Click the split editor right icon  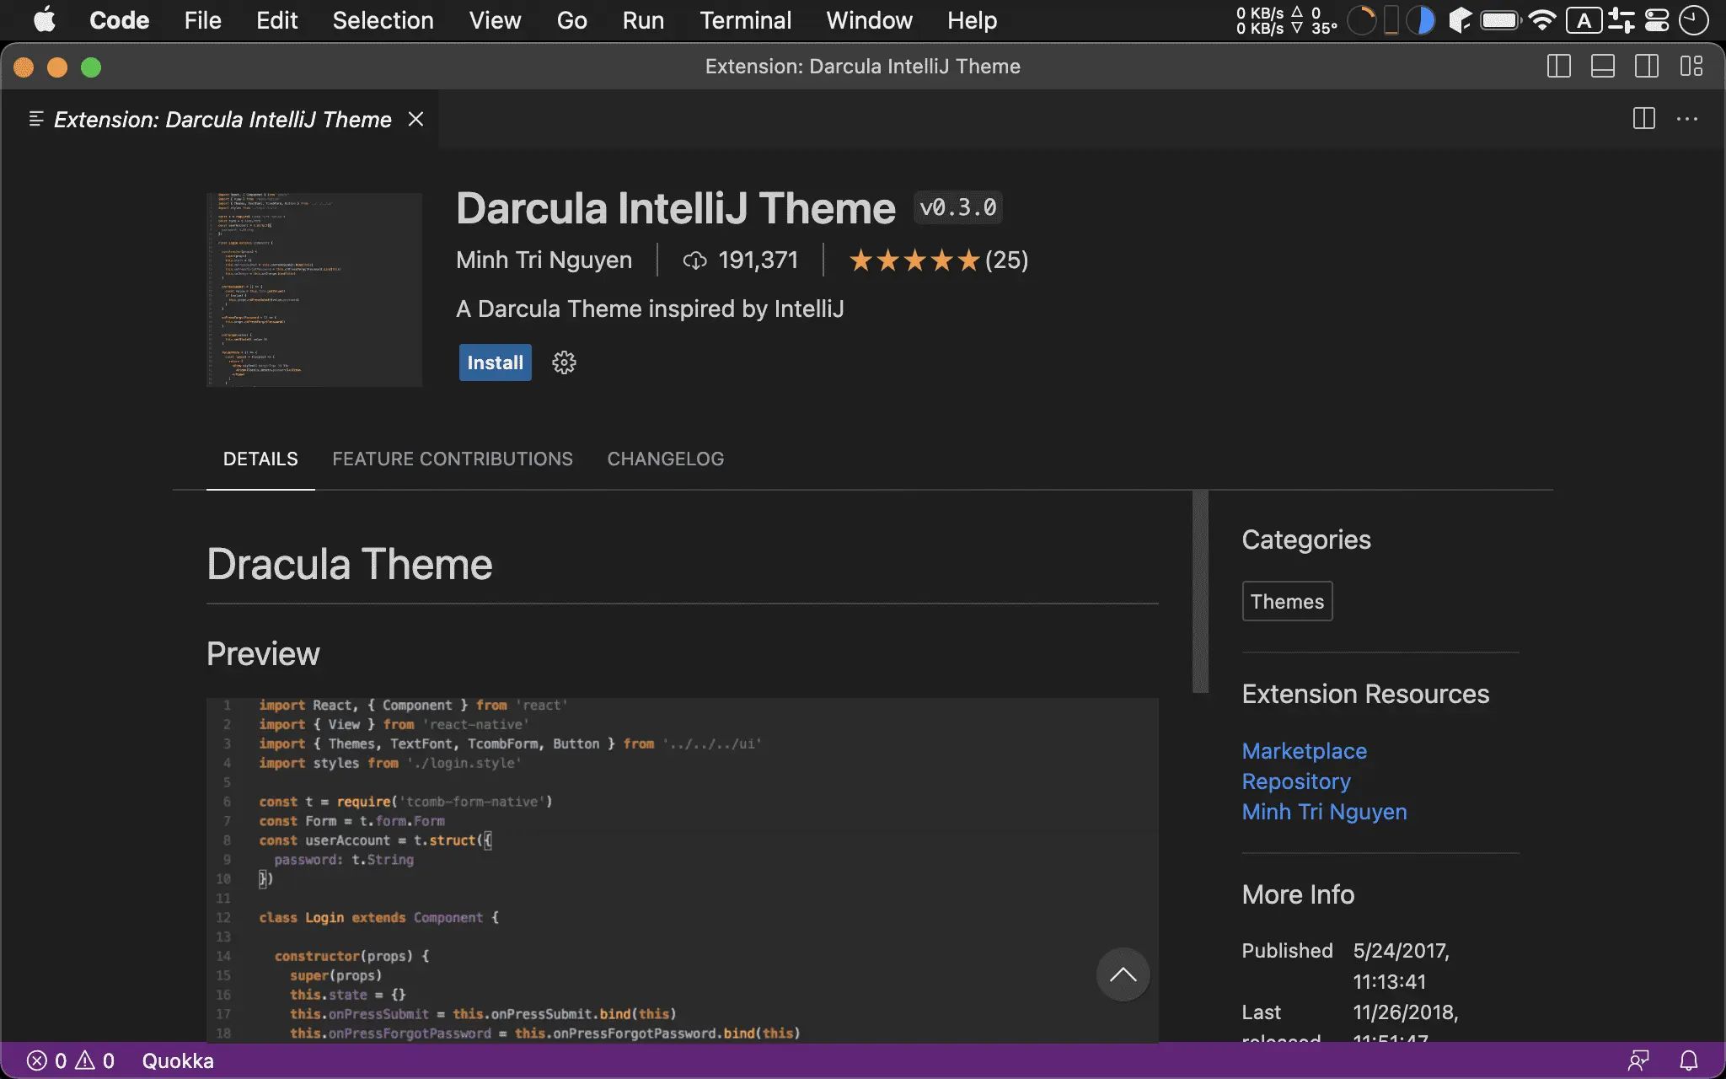[x=1643, y=120]
